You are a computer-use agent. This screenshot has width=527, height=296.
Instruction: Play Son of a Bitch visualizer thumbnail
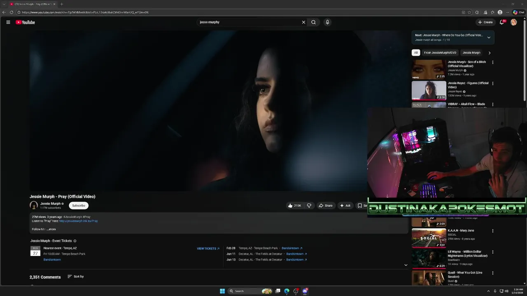coord(429,69)
